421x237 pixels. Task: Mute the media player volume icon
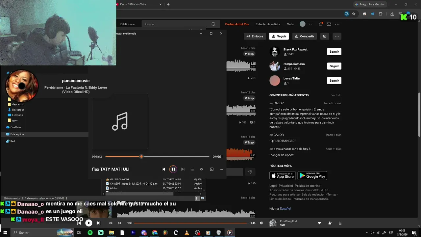click(x=202, y=169)
